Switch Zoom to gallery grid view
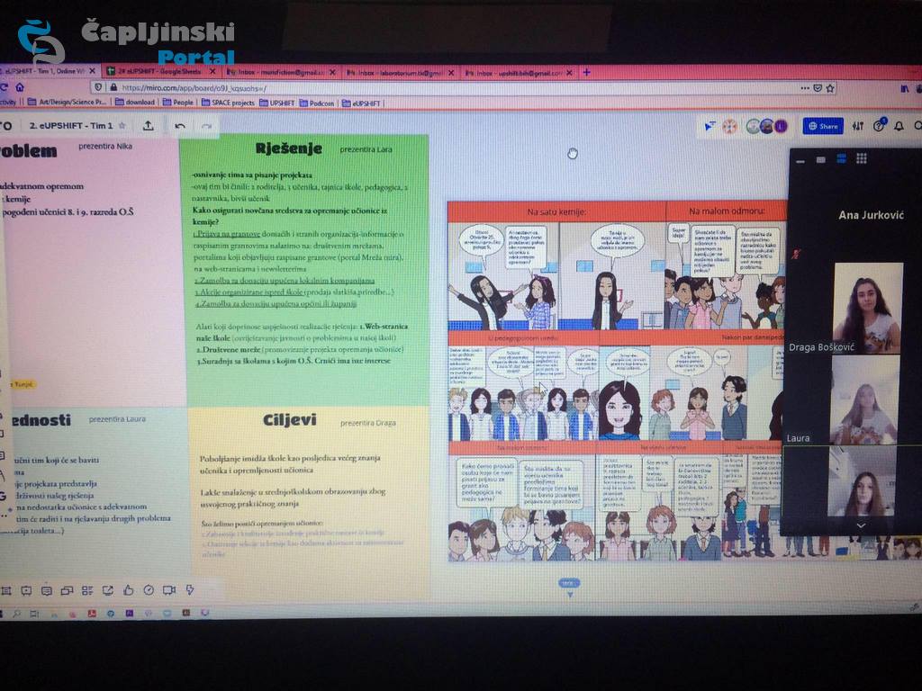This screenshot has height=691, width=922. 862,158
